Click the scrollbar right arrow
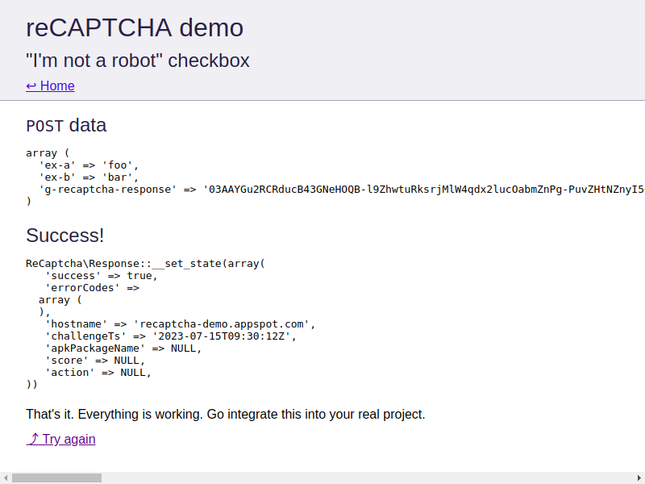Image resolution: width=645 pixels, height=484 pixels. pos(639,478)
